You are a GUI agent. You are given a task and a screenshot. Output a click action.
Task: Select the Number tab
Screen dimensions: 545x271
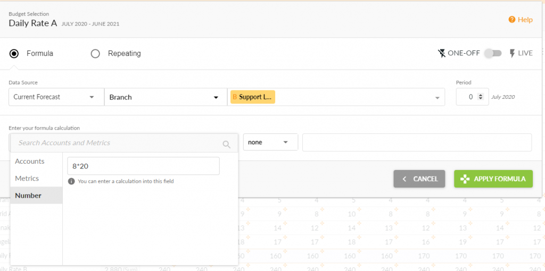[36, 196]
